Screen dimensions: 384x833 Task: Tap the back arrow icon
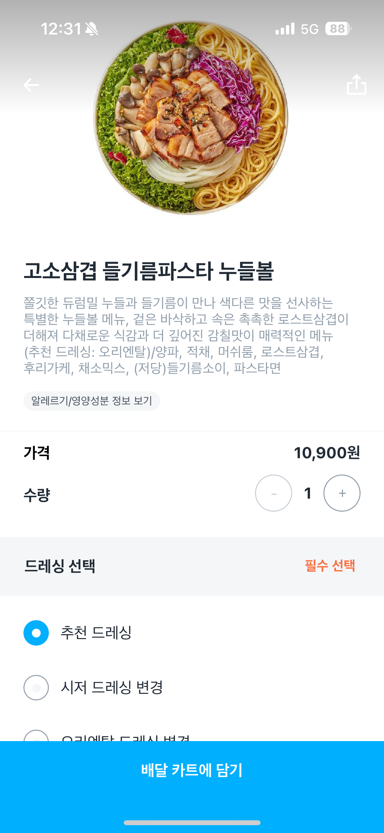click(x=31, y=85)
